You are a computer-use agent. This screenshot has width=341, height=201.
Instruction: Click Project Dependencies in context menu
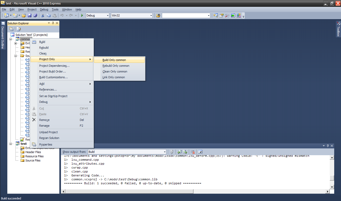click(62, 66)
